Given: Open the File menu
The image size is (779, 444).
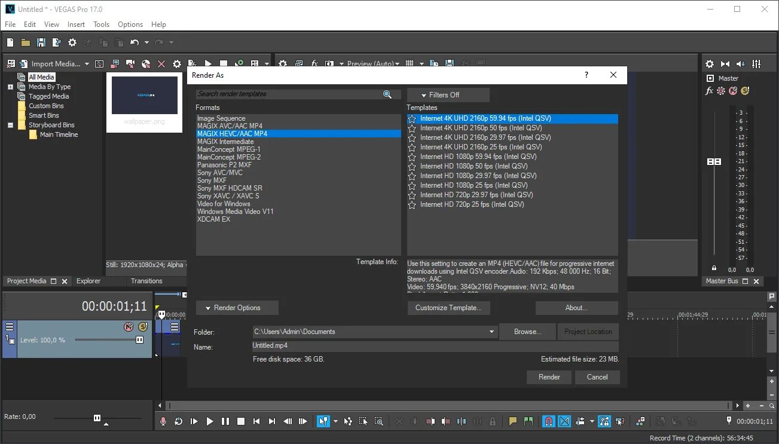Looking at the screenshot, I should click(x=10, y=25).
